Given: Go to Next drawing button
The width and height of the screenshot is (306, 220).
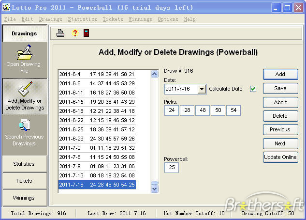Looking at the screenshot, I should click(x=280, y=143).
